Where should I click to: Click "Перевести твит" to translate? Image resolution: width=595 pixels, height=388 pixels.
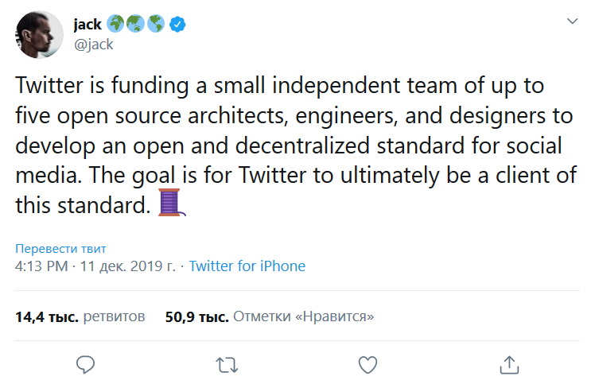pos(60,249)
